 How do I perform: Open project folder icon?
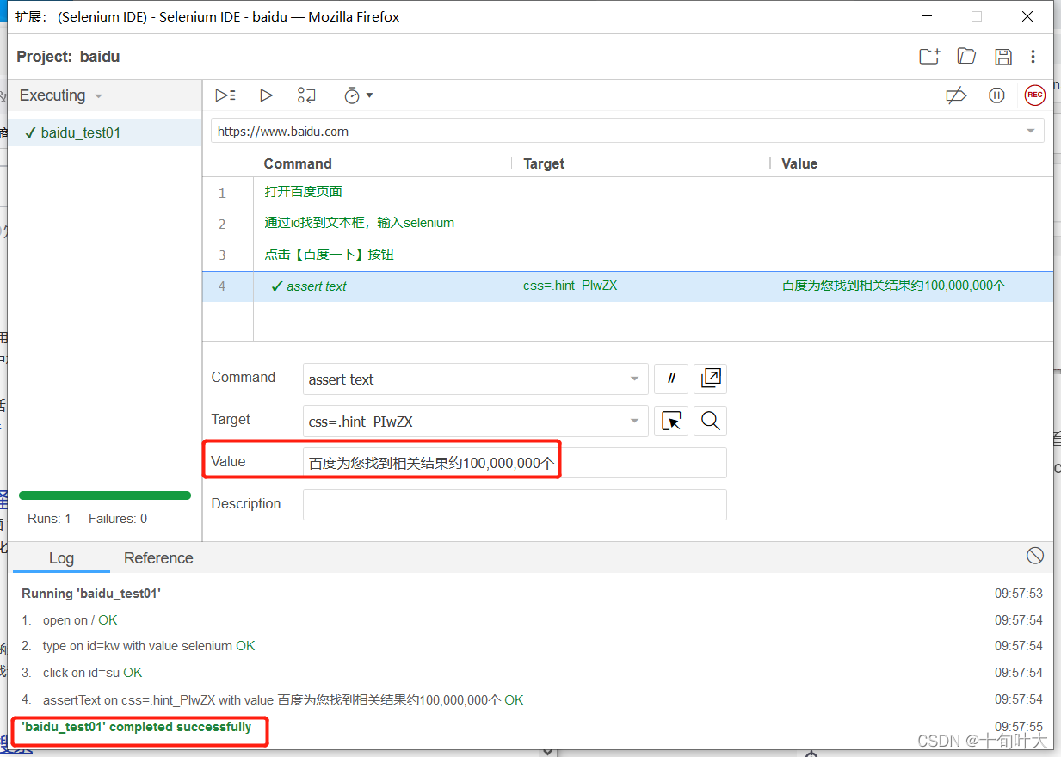click(966, 57)
